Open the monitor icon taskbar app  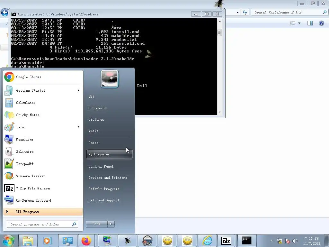tap(107, 241)
